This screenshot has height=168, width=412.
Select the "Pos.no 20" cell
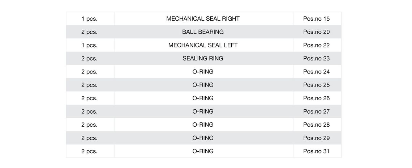tap(316, 32)
